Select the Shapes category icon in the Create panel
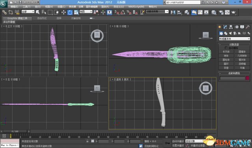Image resolution: width=252 pixels, height=148 pixels. click(226, 33)
